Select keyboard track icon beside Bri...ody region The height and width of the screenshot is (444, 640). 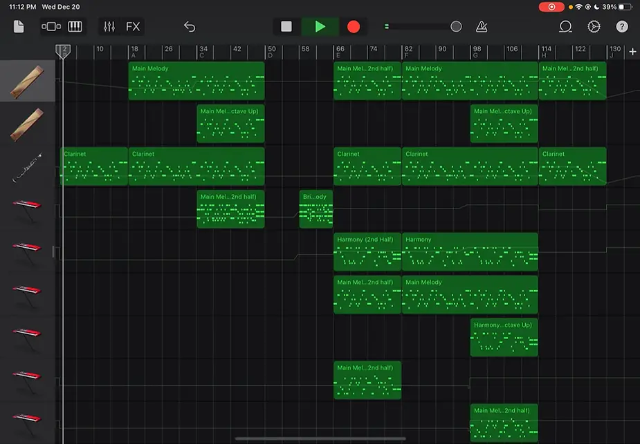(28, 209)
